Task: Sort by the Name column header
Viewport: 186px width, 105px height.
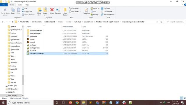Action: (x=29, y=27)
